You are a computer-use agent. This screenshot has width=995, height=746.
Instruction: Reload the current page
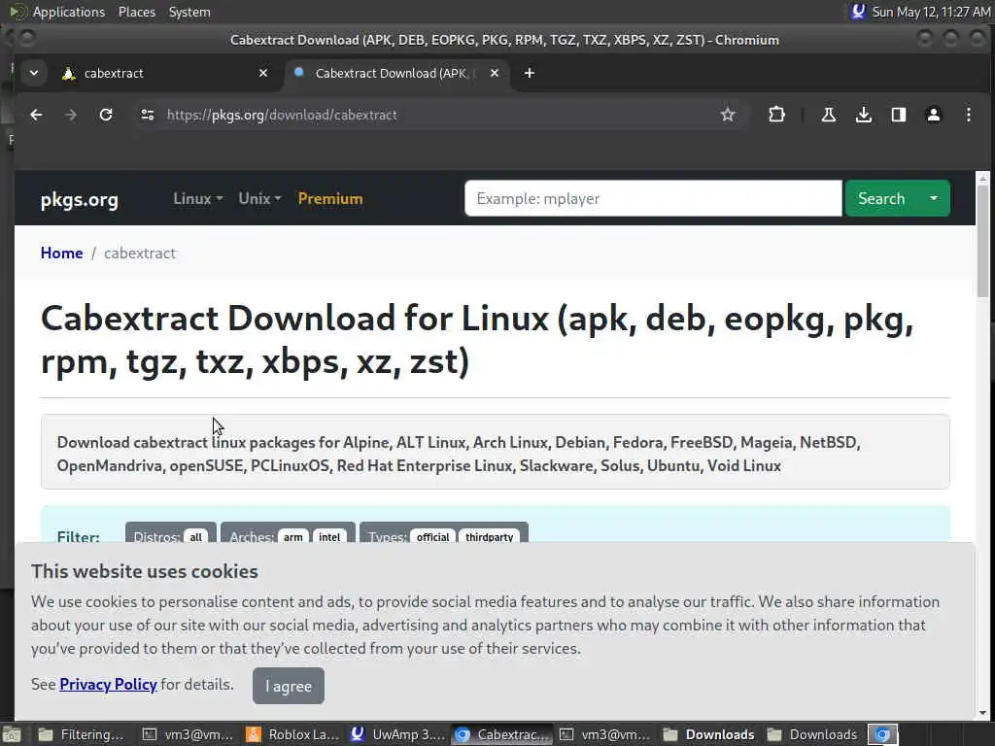point(106,115)
